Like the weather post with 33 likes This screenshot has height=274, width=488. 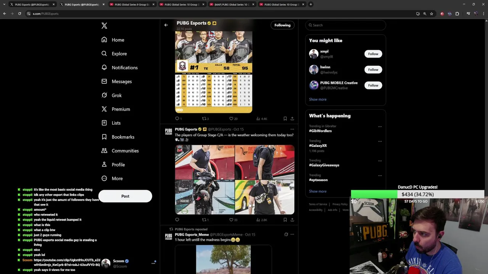tap(231, 220)
